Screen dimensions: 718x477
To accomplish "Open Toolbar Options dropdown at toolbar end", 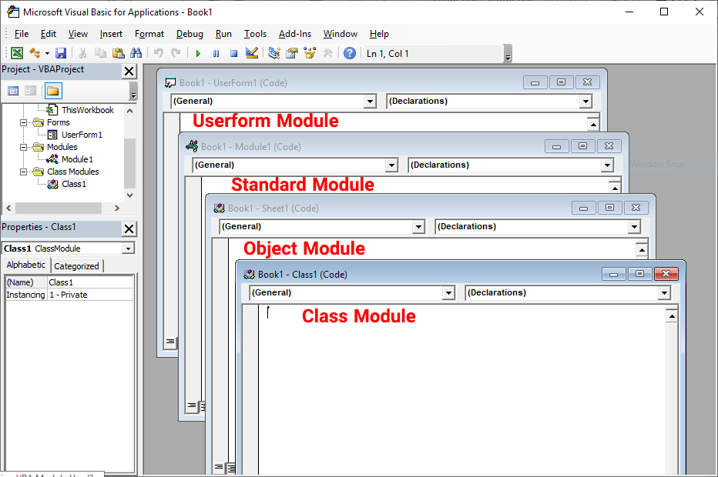I will (508, 54).
